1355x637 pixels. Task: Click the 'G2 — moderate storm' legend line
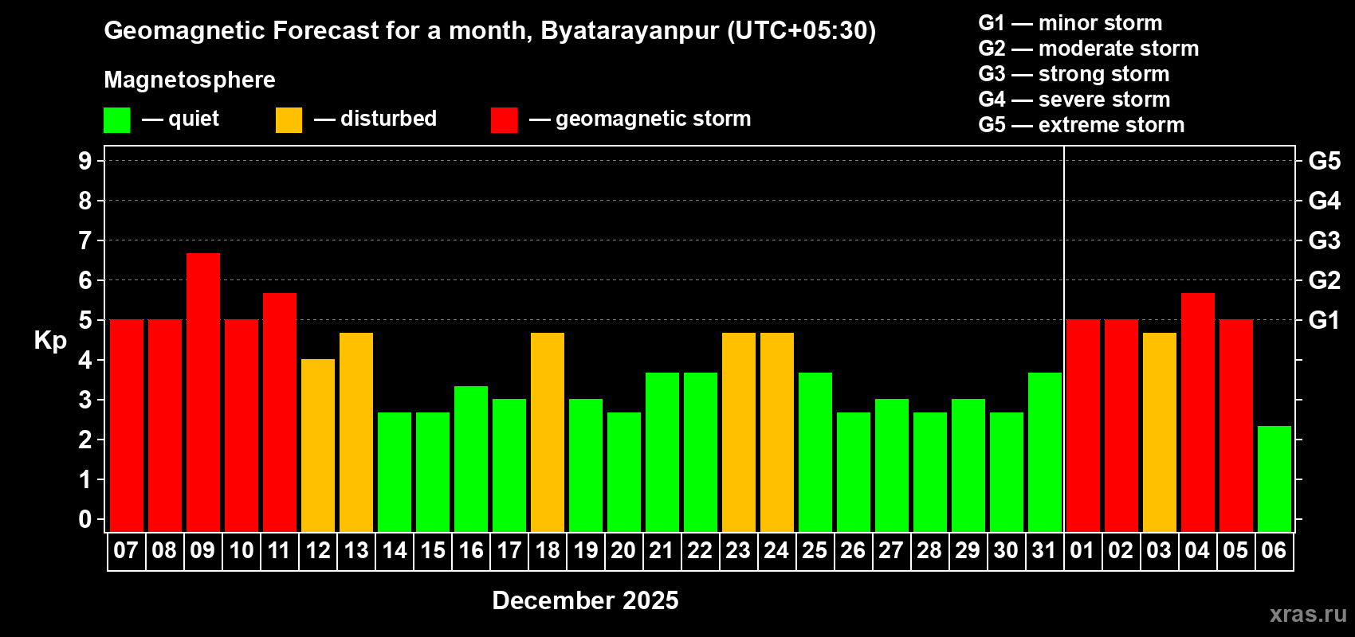[x=1089, y=49]
